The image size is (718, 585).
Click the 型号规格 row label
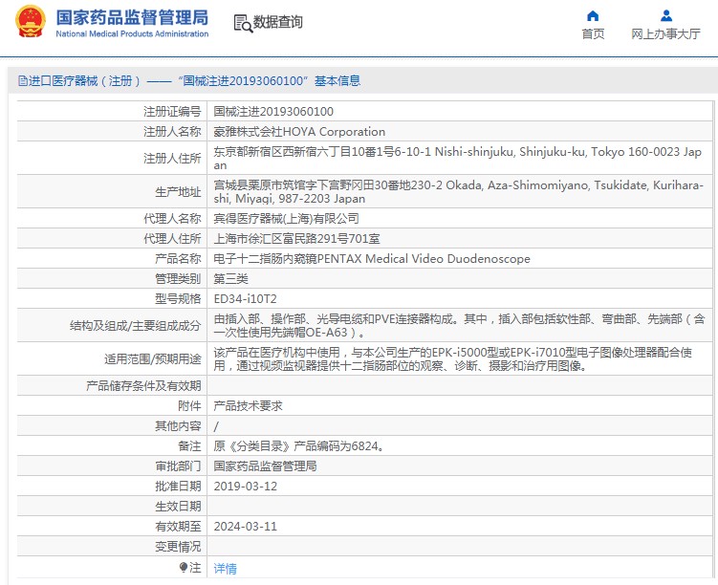[x=178, y=299]
